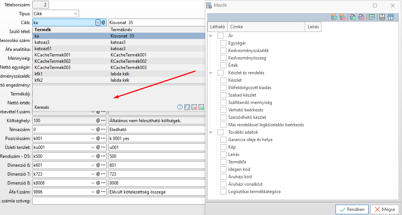Click the Mégse button
The height and width of the screenshot is (215, 402).
pos(385,209)
